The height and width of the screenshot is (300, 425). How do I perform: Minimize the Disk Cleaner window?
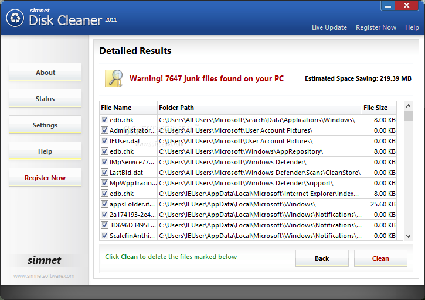click(388, 6)
